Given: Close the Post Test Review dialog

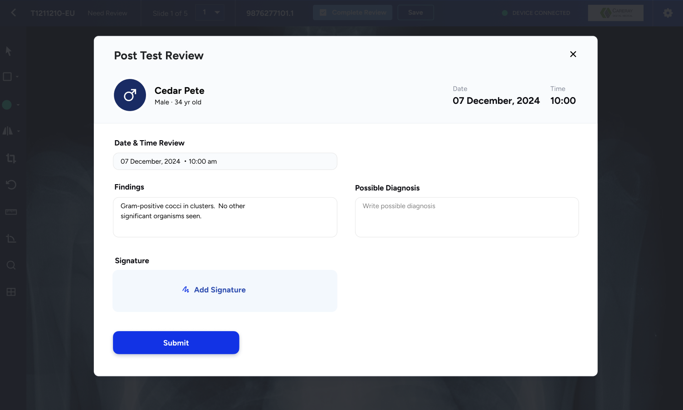Looking at the screenshot, I should coord(573,54).
